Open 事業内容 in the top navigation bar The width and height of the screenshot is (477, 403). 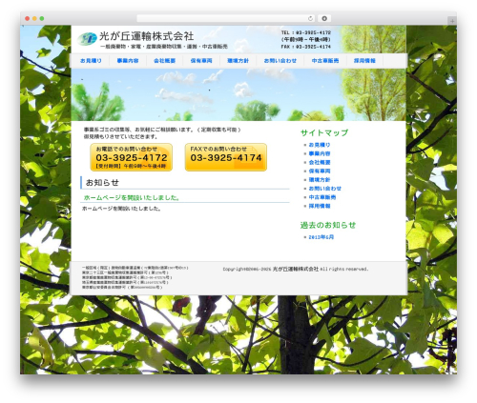[x=128, y=61]
